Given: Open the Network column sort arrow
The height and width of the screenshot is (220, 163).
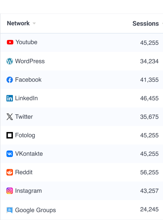Looking at the screenshot, I should point(34,23).
